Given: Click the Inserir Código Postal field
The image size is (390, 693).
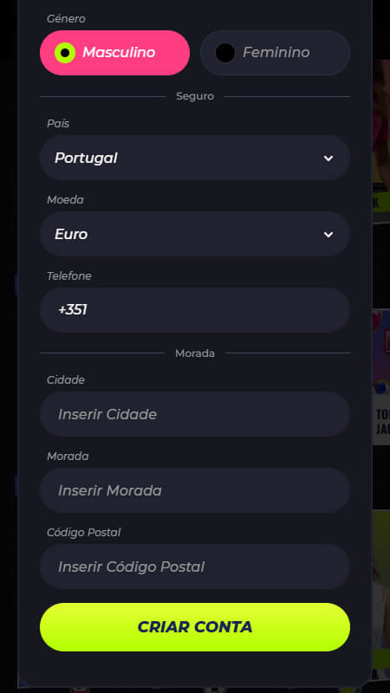Looking at the screenshot, I should coord(195,567).
